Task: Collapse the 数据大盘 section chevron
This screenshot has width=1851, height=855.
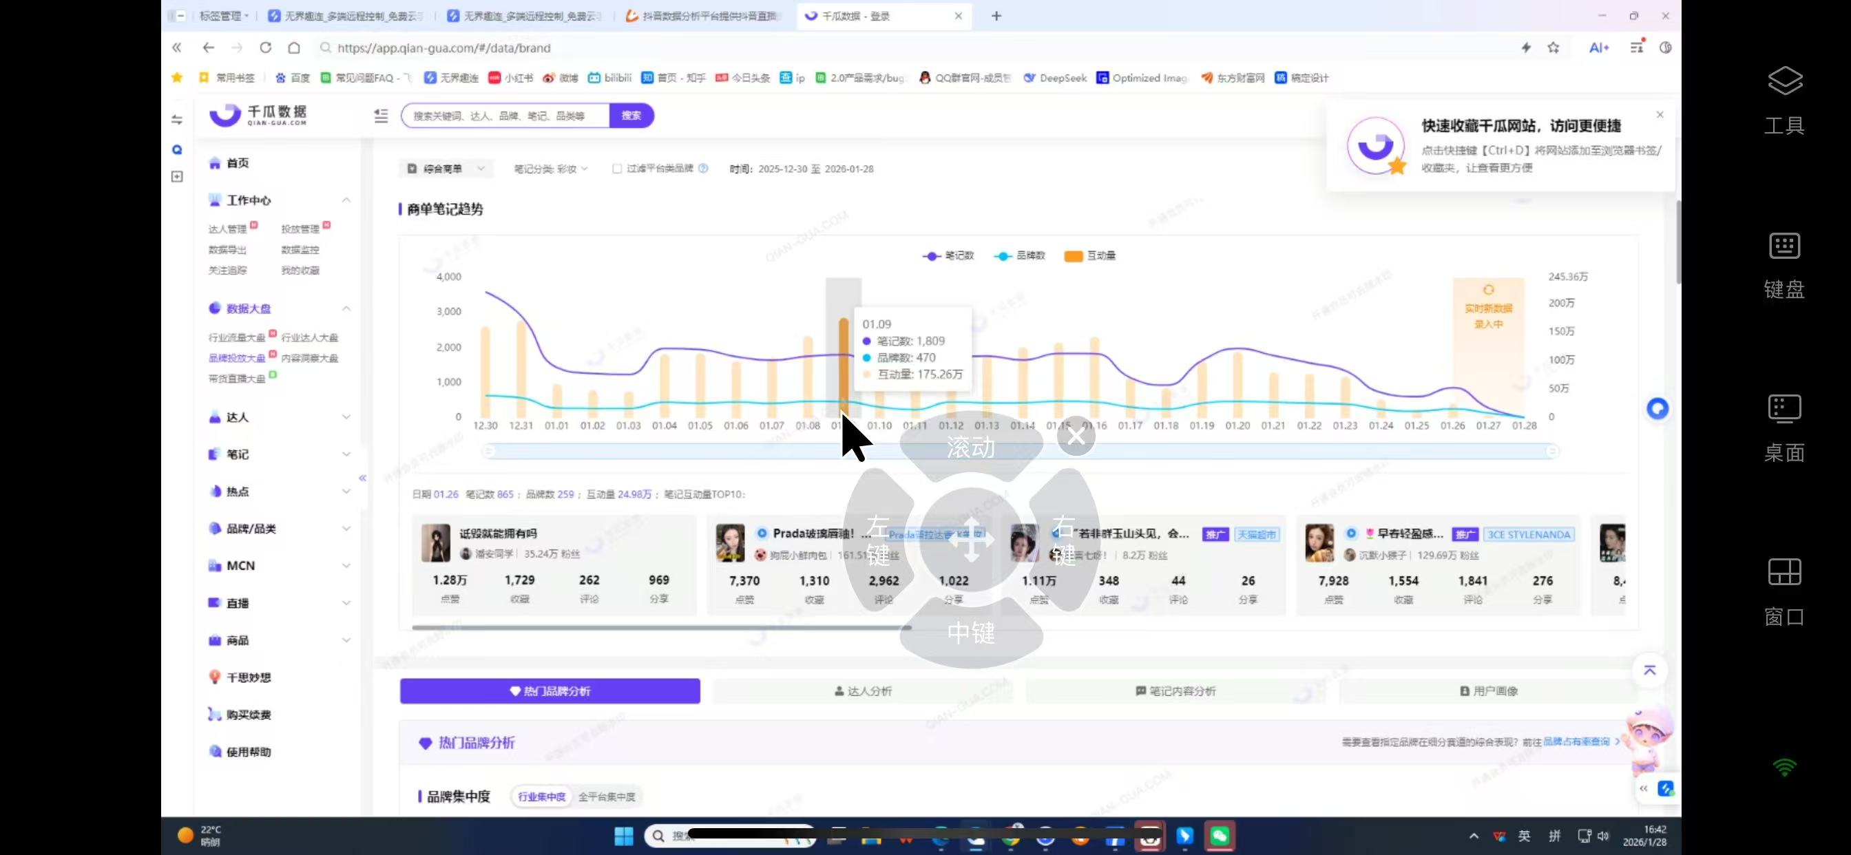Action: click(x=347, y=308)
